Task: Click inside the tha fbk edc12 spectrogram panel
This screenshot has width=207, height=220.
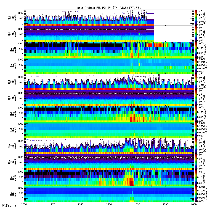Action: pos(109,50)
